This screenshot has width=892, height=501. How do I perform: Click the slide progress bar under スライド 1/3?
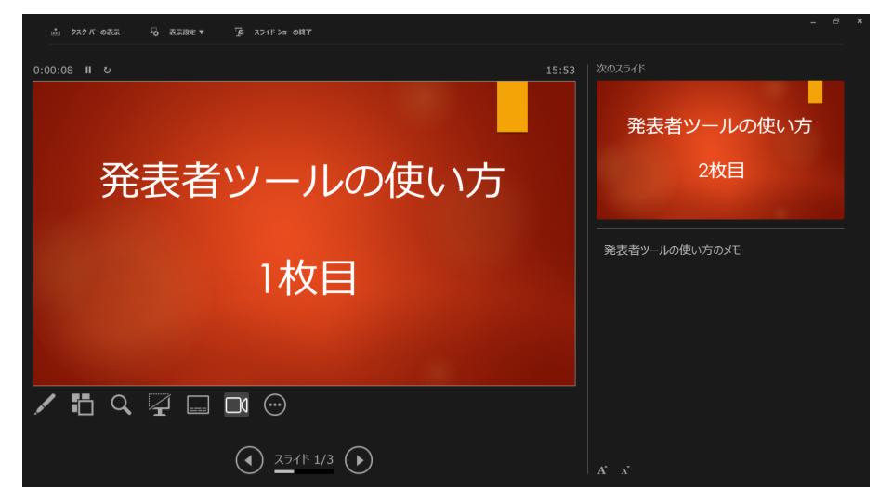pyautogui.click(x=304, y=471)
